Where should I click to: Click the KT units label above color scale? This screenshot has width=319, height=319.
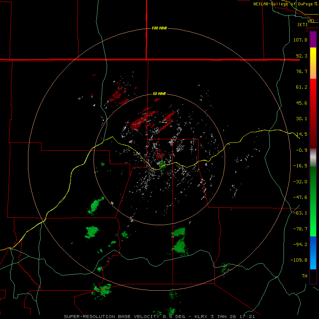(302, 24)
